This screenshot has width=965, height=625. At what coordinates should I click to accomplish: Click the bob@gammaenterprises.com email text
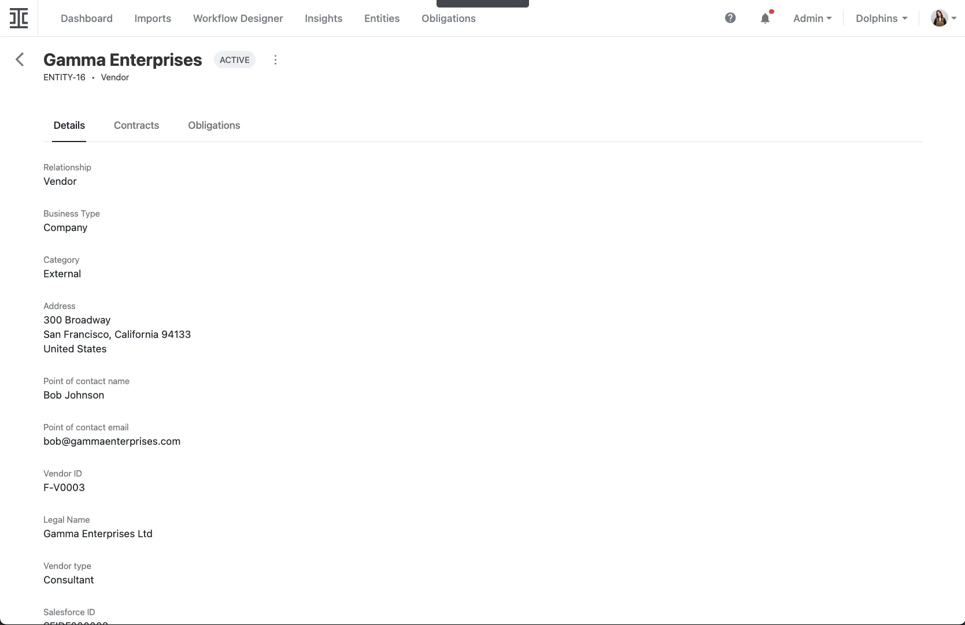112,441
